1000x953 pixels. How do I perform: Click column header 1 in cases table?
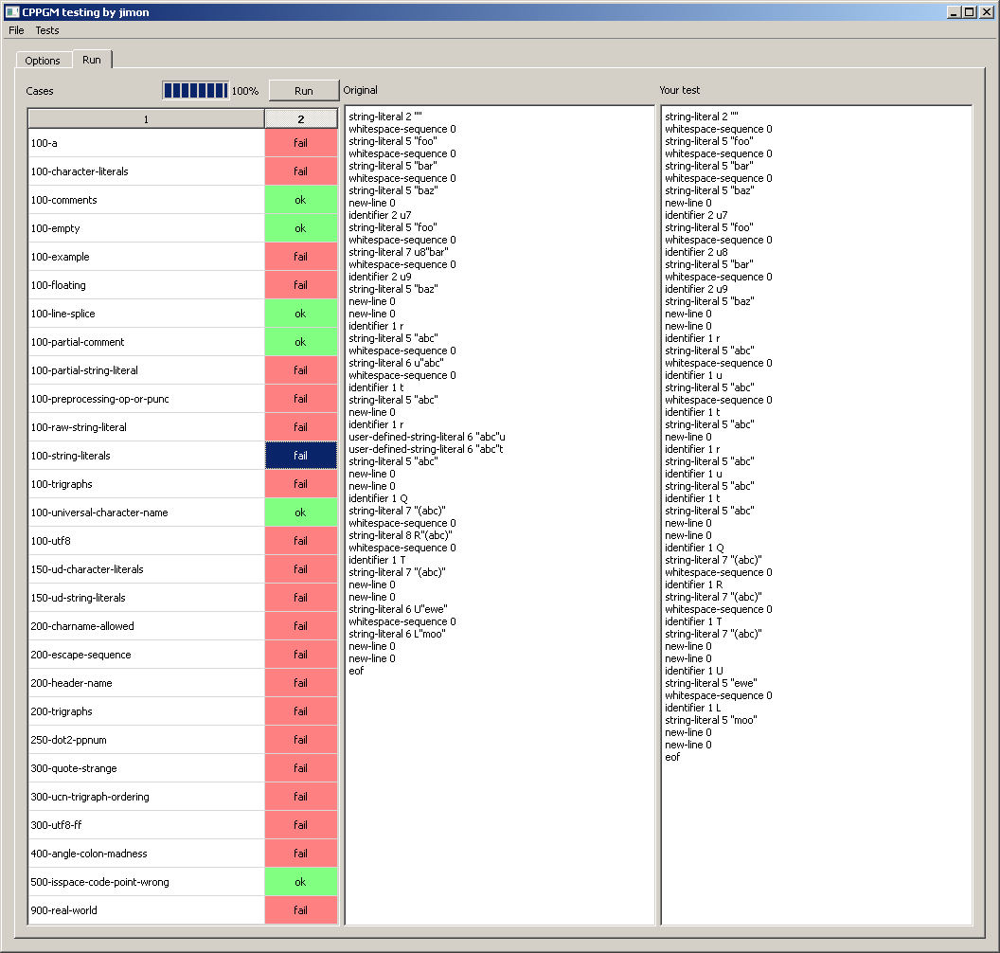[146, 119]
